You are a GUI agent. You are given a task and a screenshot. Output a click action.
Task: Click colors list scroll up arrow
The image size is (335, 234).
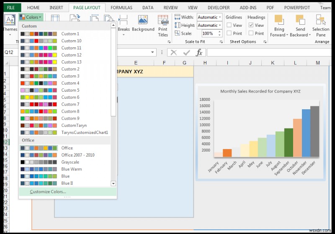point(113,25)
